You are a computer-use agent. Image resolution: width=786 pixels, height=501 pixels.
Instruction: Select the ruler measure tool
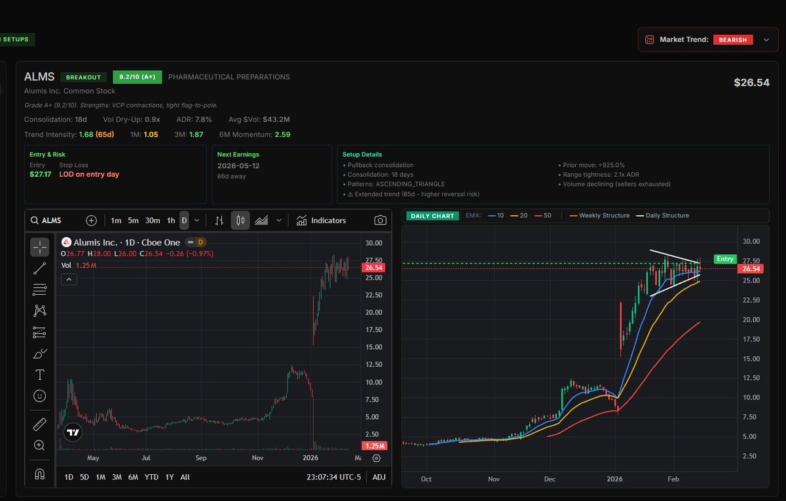(x=39, y=424)
